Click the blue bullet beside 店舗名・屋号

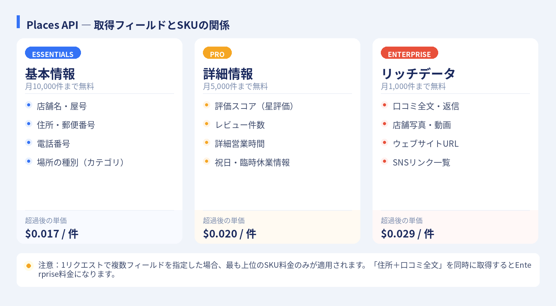29,105
